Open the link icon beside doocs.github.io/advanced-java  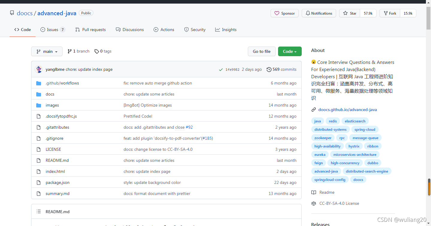click(313, 109)
